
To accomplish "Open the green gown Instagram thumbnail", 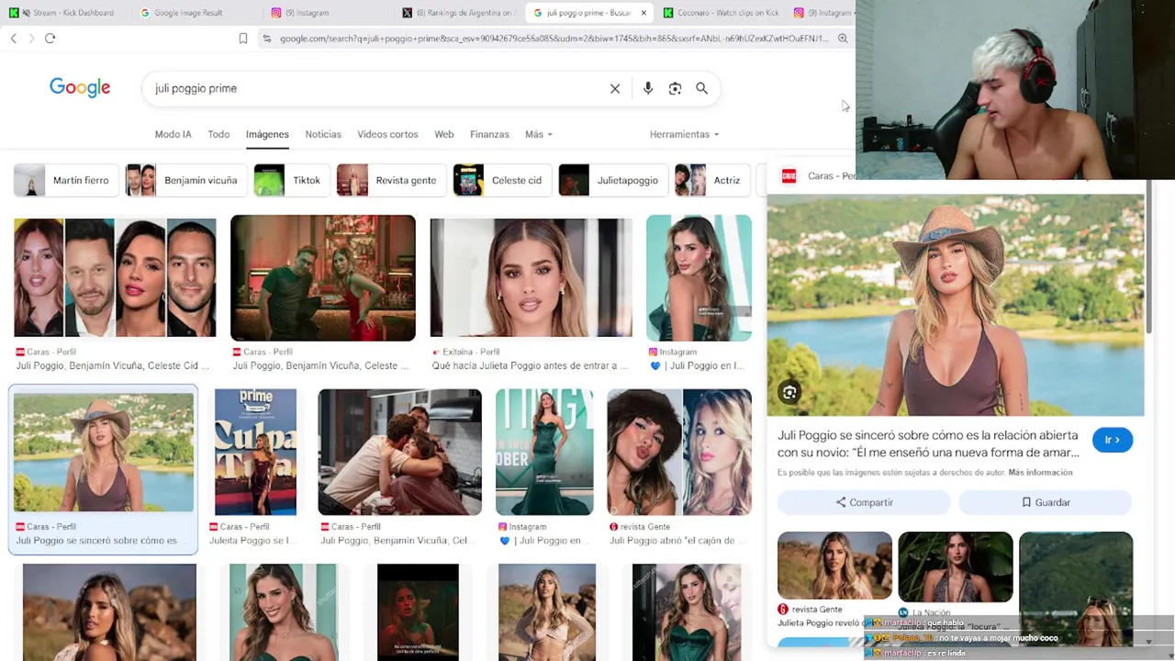I will (x=544, y=452).
